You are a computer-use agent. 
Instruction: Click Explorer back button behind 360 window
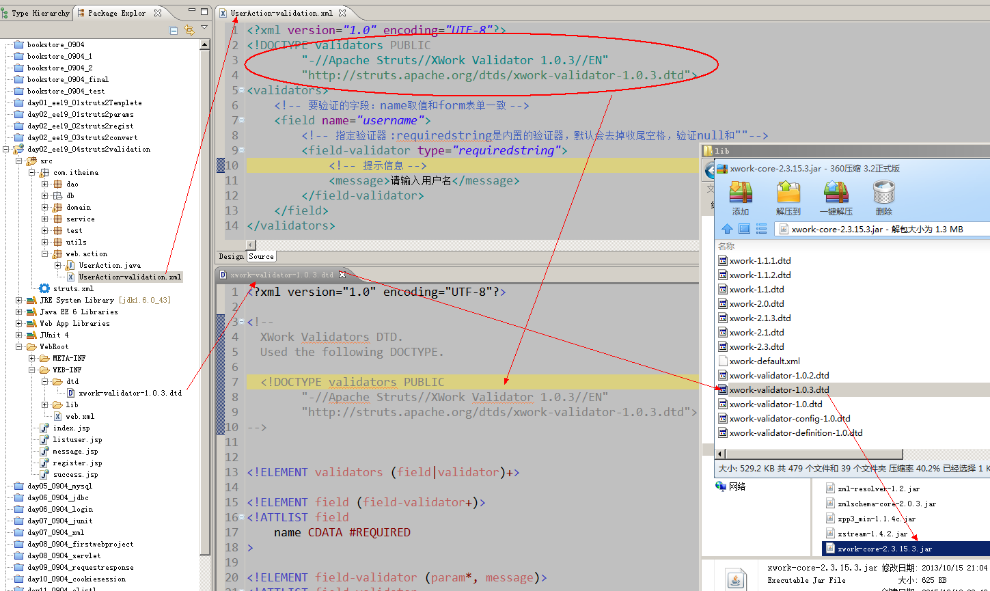[710, 169]
